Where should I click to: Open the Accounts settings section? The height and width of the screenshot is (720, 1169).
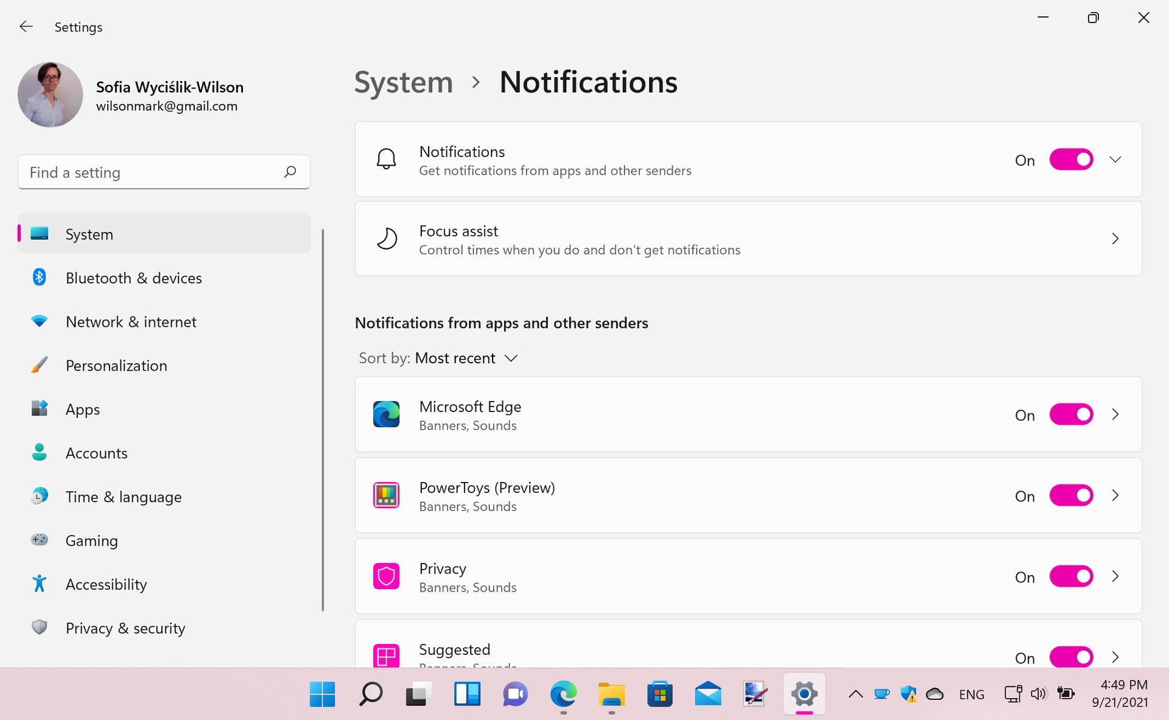coord(96,453)
